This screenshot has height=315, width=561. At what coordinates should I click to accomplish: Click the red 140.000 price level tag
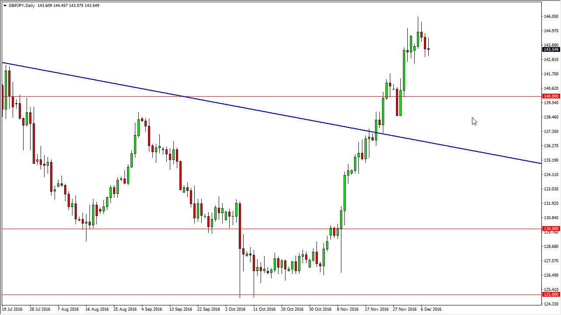click(551, 96)
